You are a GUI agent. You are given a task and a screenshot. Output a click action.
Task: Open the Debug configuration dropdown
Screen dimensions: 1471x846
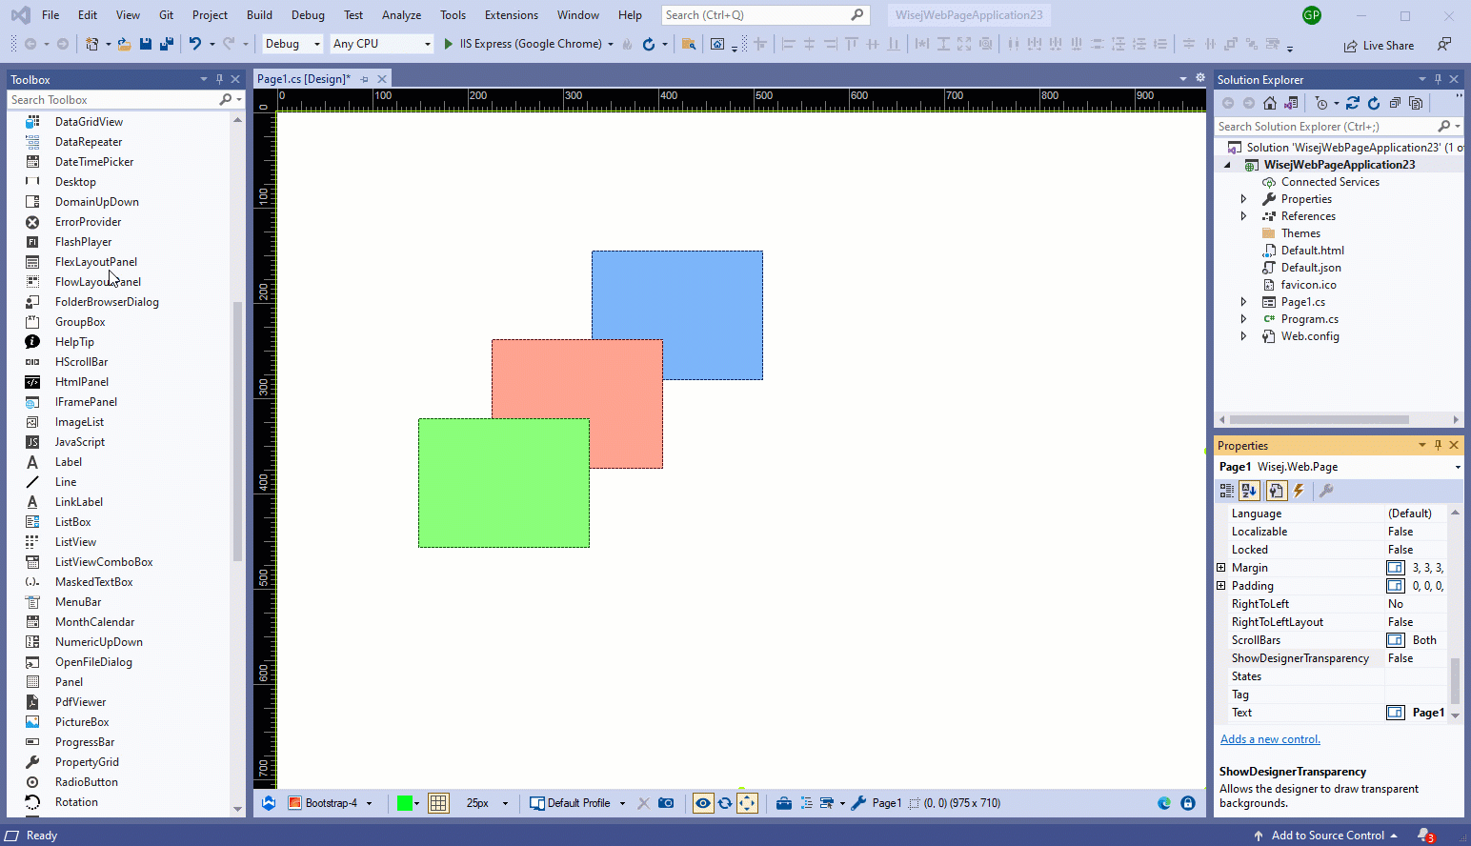(x=292, y=44)
